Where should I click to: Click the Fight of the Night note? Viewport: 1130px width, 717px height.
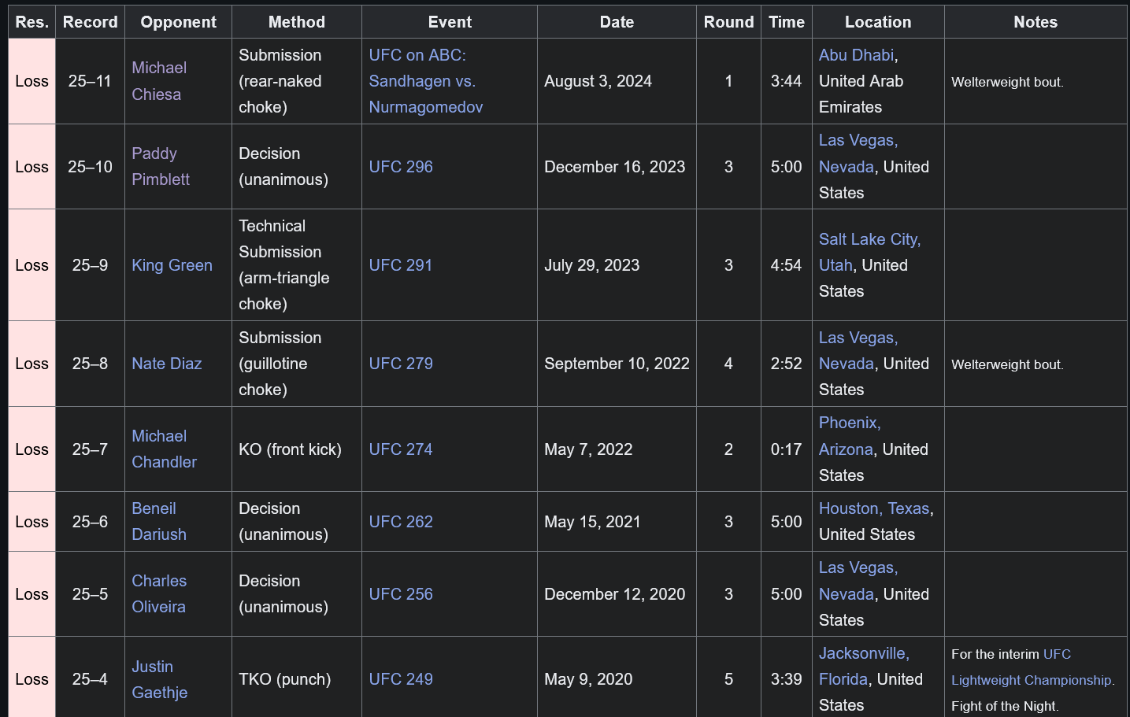pyautogui.click(x=1005, y=706)
